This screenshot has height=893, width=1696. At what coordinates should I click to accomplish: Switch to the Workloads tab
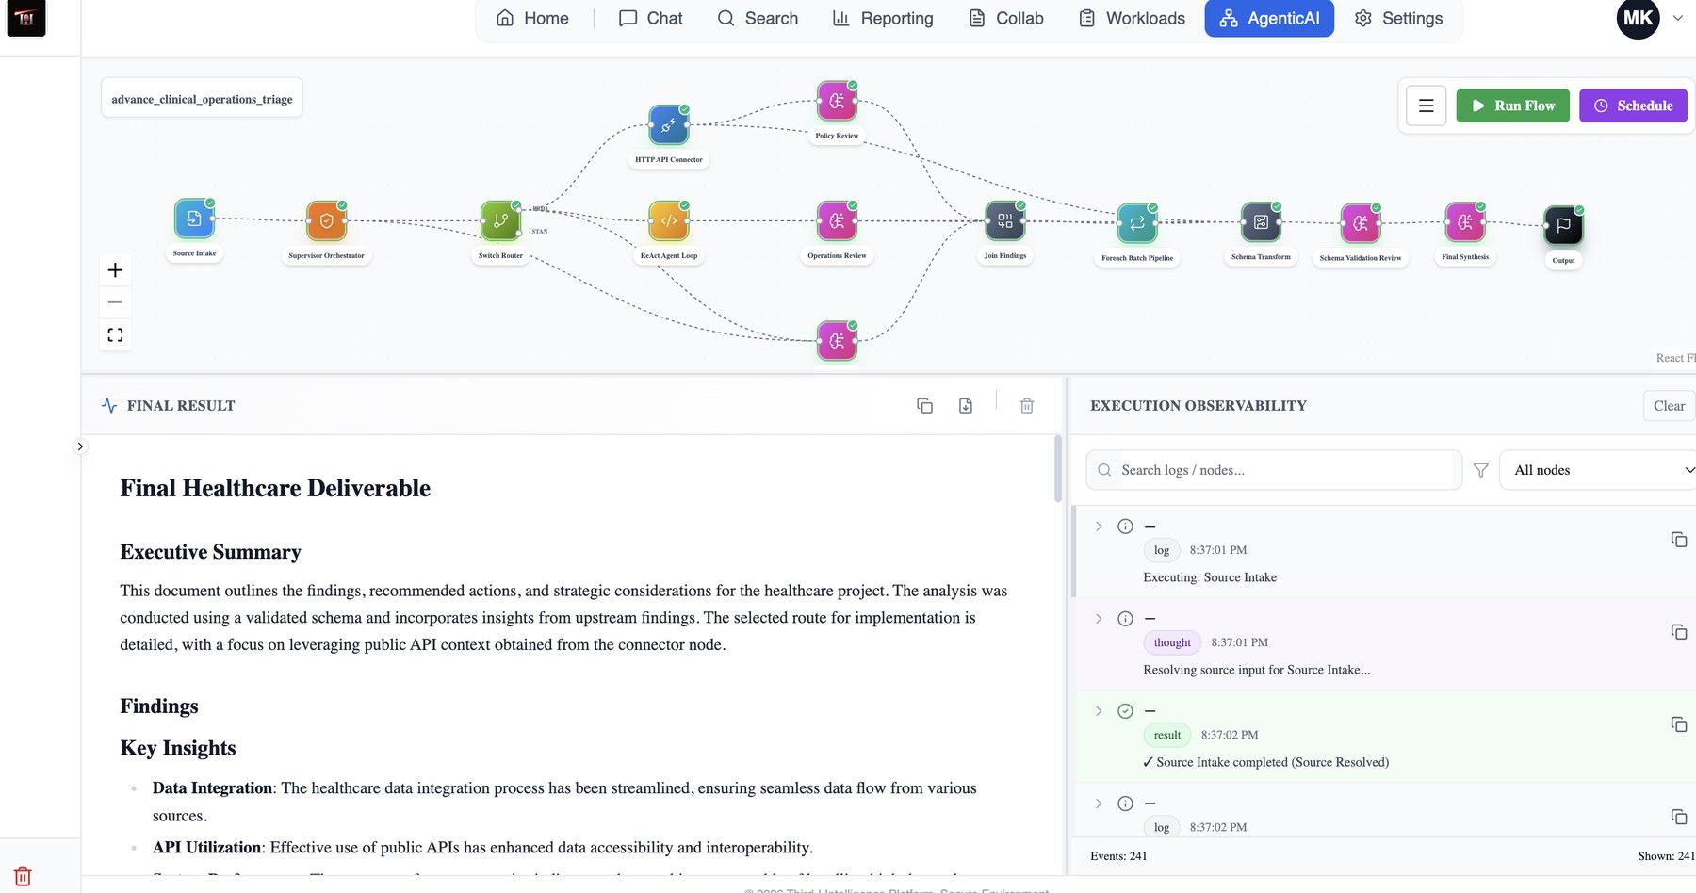point(1132,18)
